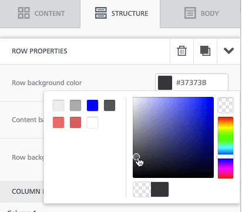
Task: Pick the blue preset swatch
Action: [92, 105]
